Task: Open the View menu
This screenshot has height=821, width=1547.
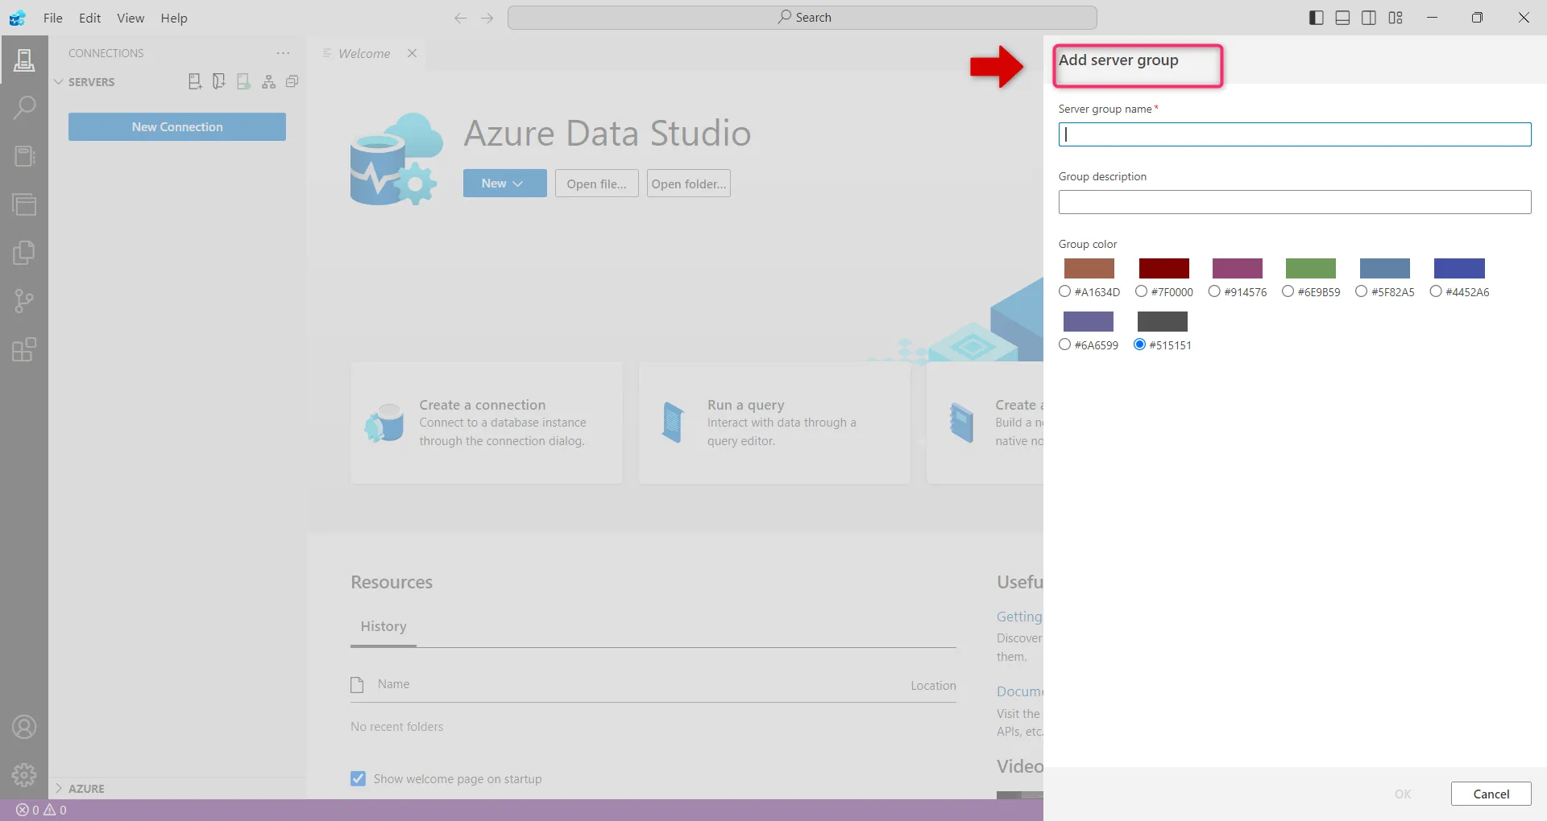Action: pos(131,18)
